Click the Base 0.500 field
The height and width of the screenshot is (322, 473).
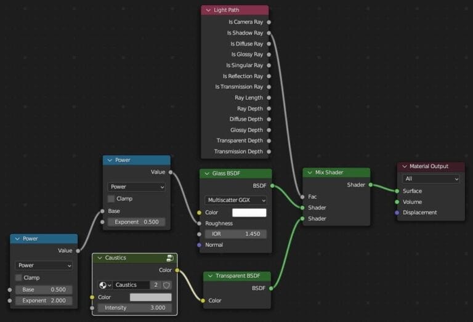(44, 290)
